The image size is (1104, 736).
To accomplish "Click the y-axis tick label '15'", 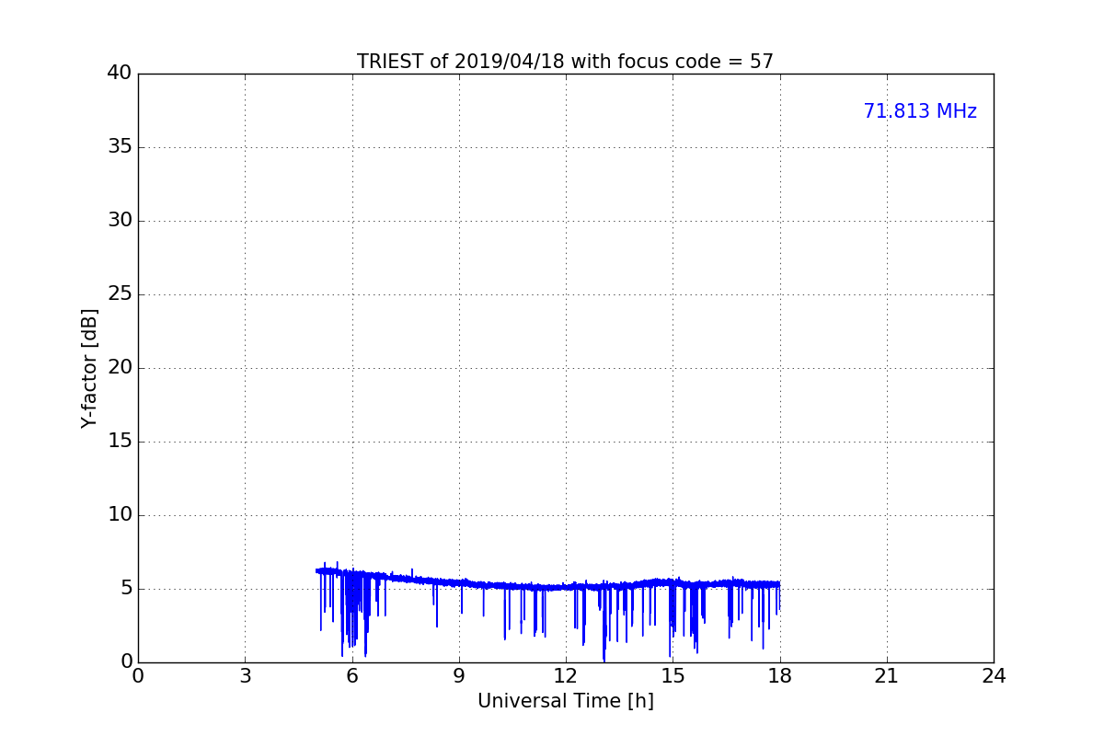I will click(x=120, y=442).
